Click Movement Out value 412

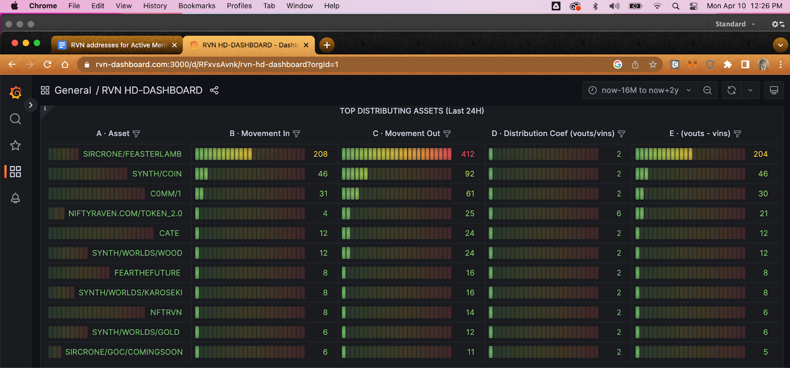tap(468, 154)
